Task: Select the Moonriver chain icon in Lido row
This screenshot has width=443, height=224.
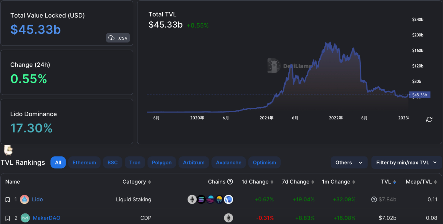Action: (219, 199)
